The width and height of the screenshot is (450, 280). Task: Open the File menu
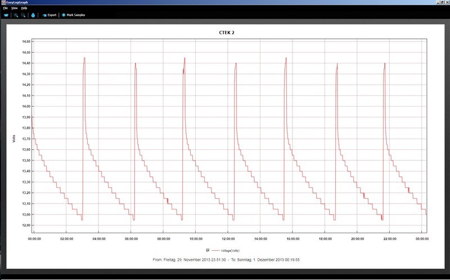5,8
